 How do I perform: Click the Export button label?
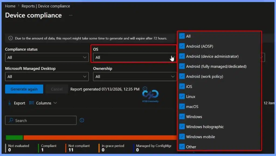pyautogui.click(x=19, y=103)
